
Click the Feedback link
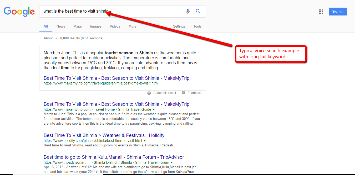(x=195, y=93)
